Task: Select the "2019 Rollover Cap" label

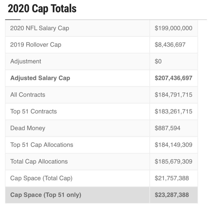Action: tap(36, 45)
